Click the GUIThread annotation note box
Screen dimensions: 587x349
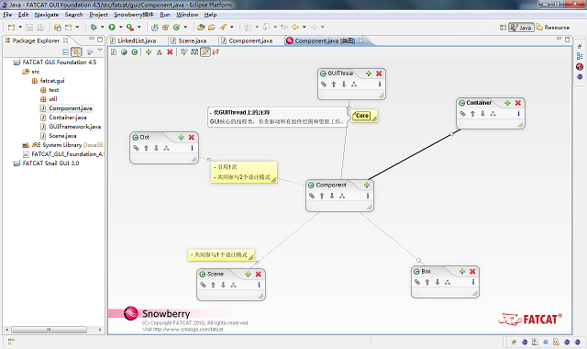click(x=277, y=117)
